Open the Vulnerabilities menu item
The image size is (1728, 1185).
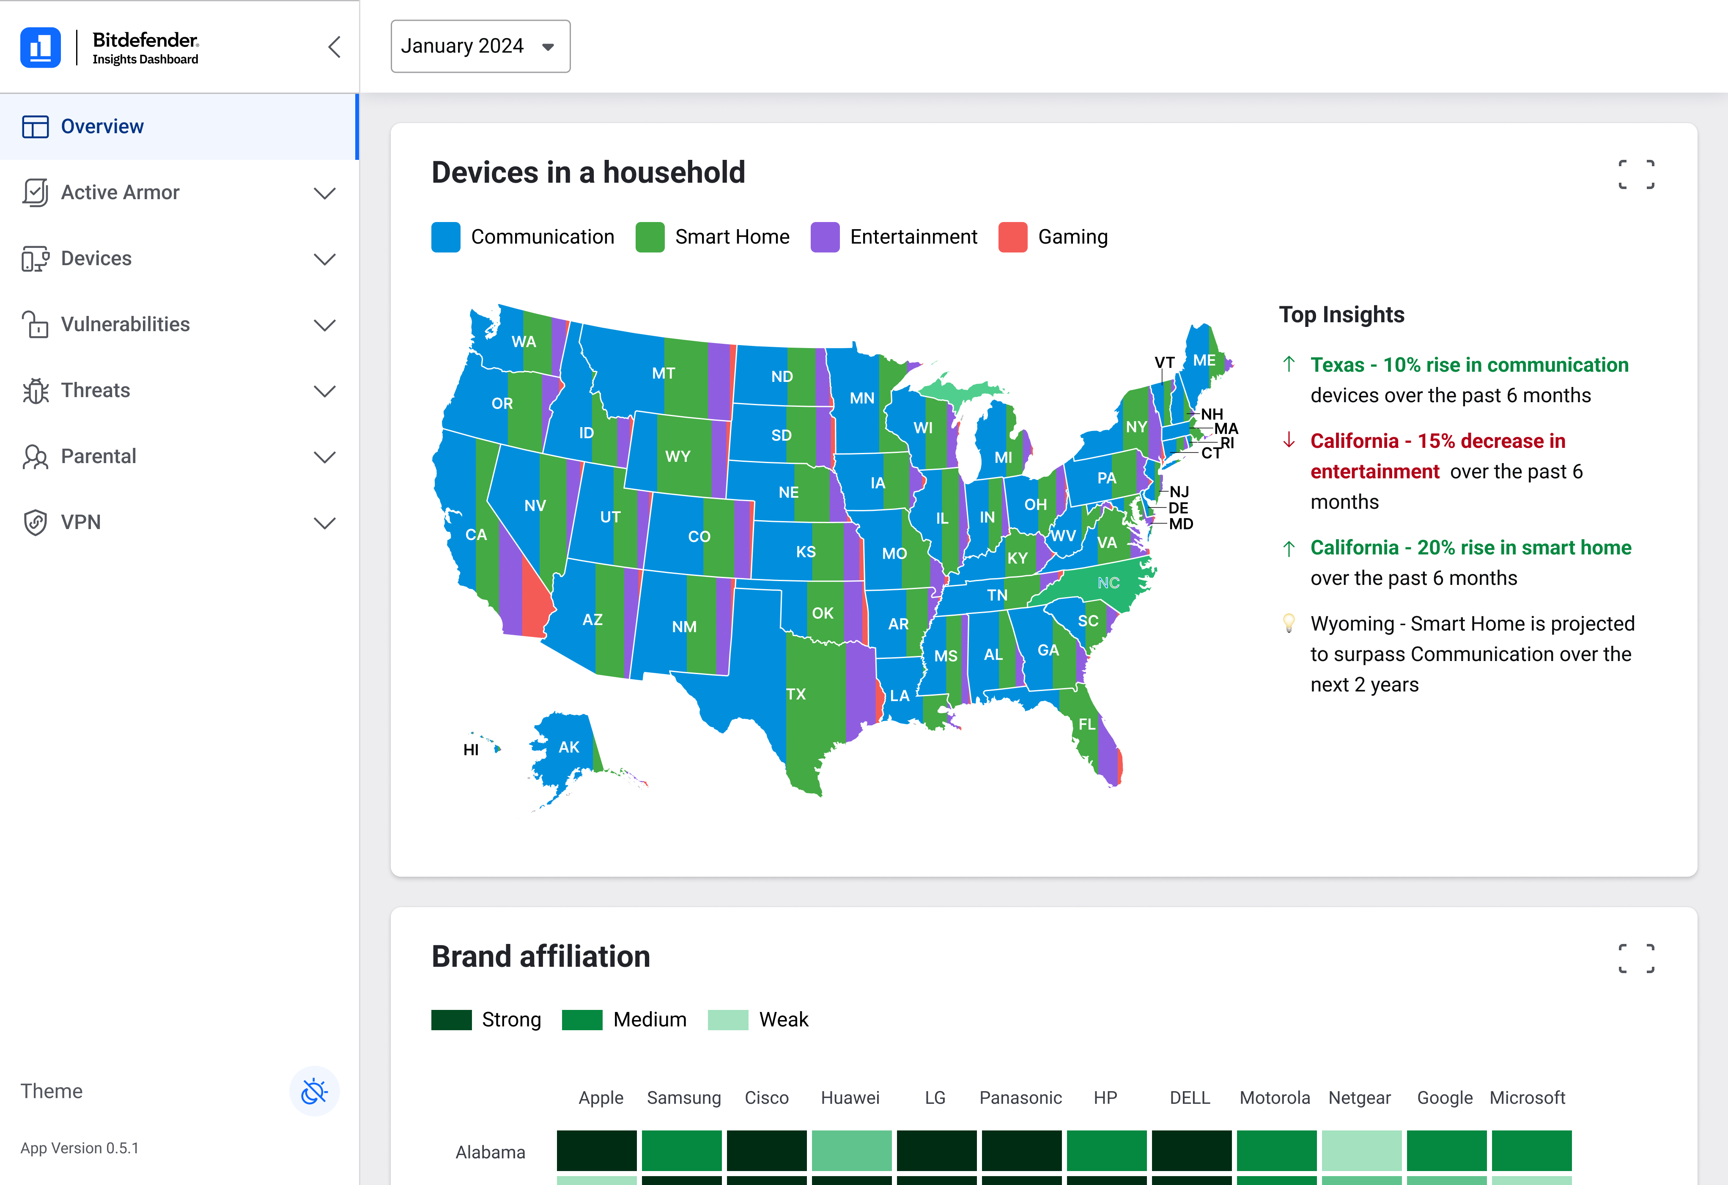(x=179, y=324)
